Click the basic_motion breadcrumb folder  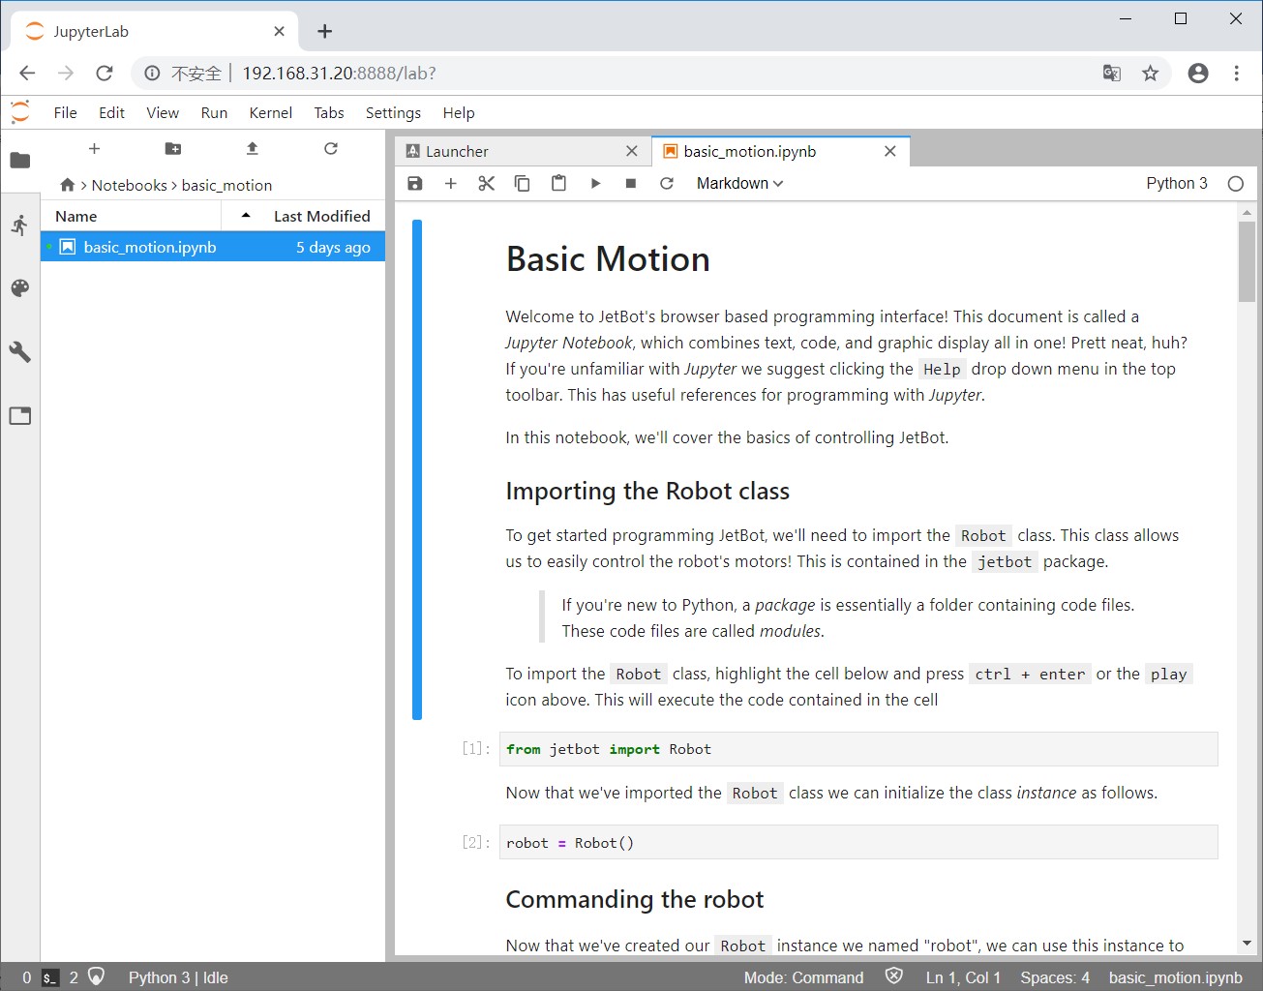[x=226, y=185]
